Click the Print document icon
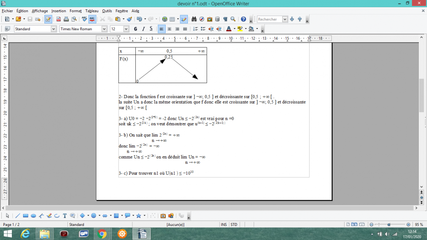 (x=66, y=19)
